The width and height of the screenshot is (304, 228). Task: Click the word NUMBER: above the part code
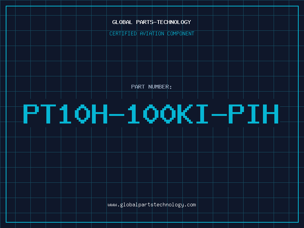160,87
